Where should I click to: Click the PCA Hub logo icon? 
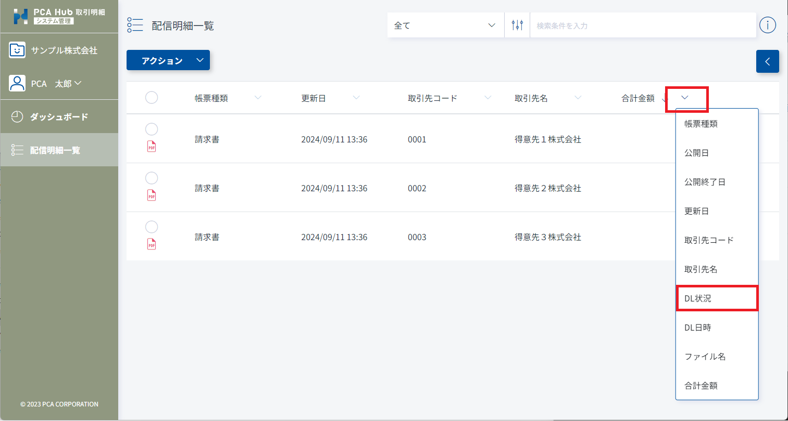pos(21,17)
